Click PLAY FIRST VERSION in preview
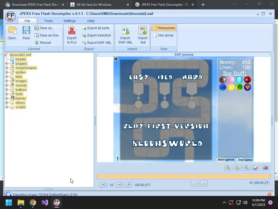This screenshot has height=209, width=278. pyautogui.click(x=166, y=126)
